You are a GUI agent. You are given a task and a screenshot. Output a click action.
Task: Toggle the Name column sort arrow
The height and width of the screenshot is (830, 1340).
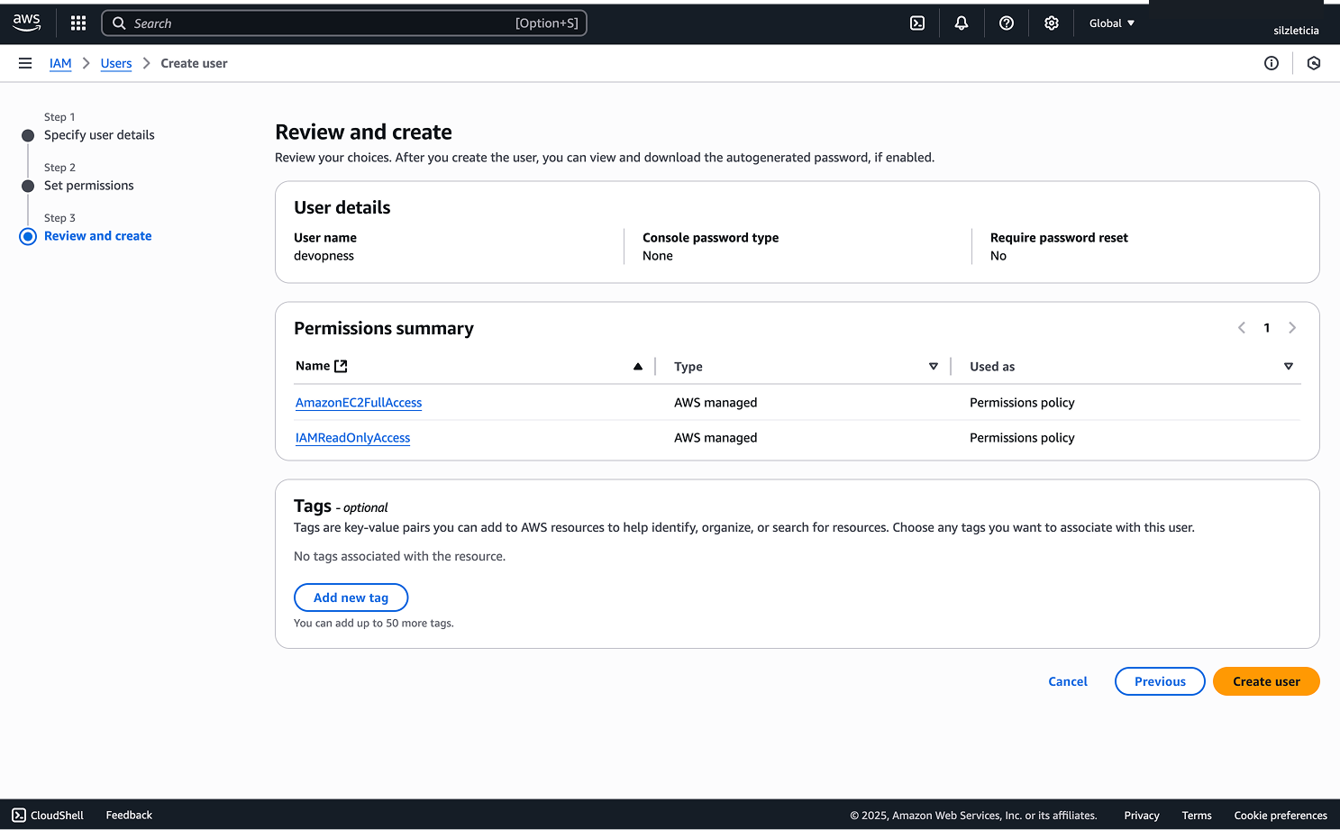(x=638, y=366)
